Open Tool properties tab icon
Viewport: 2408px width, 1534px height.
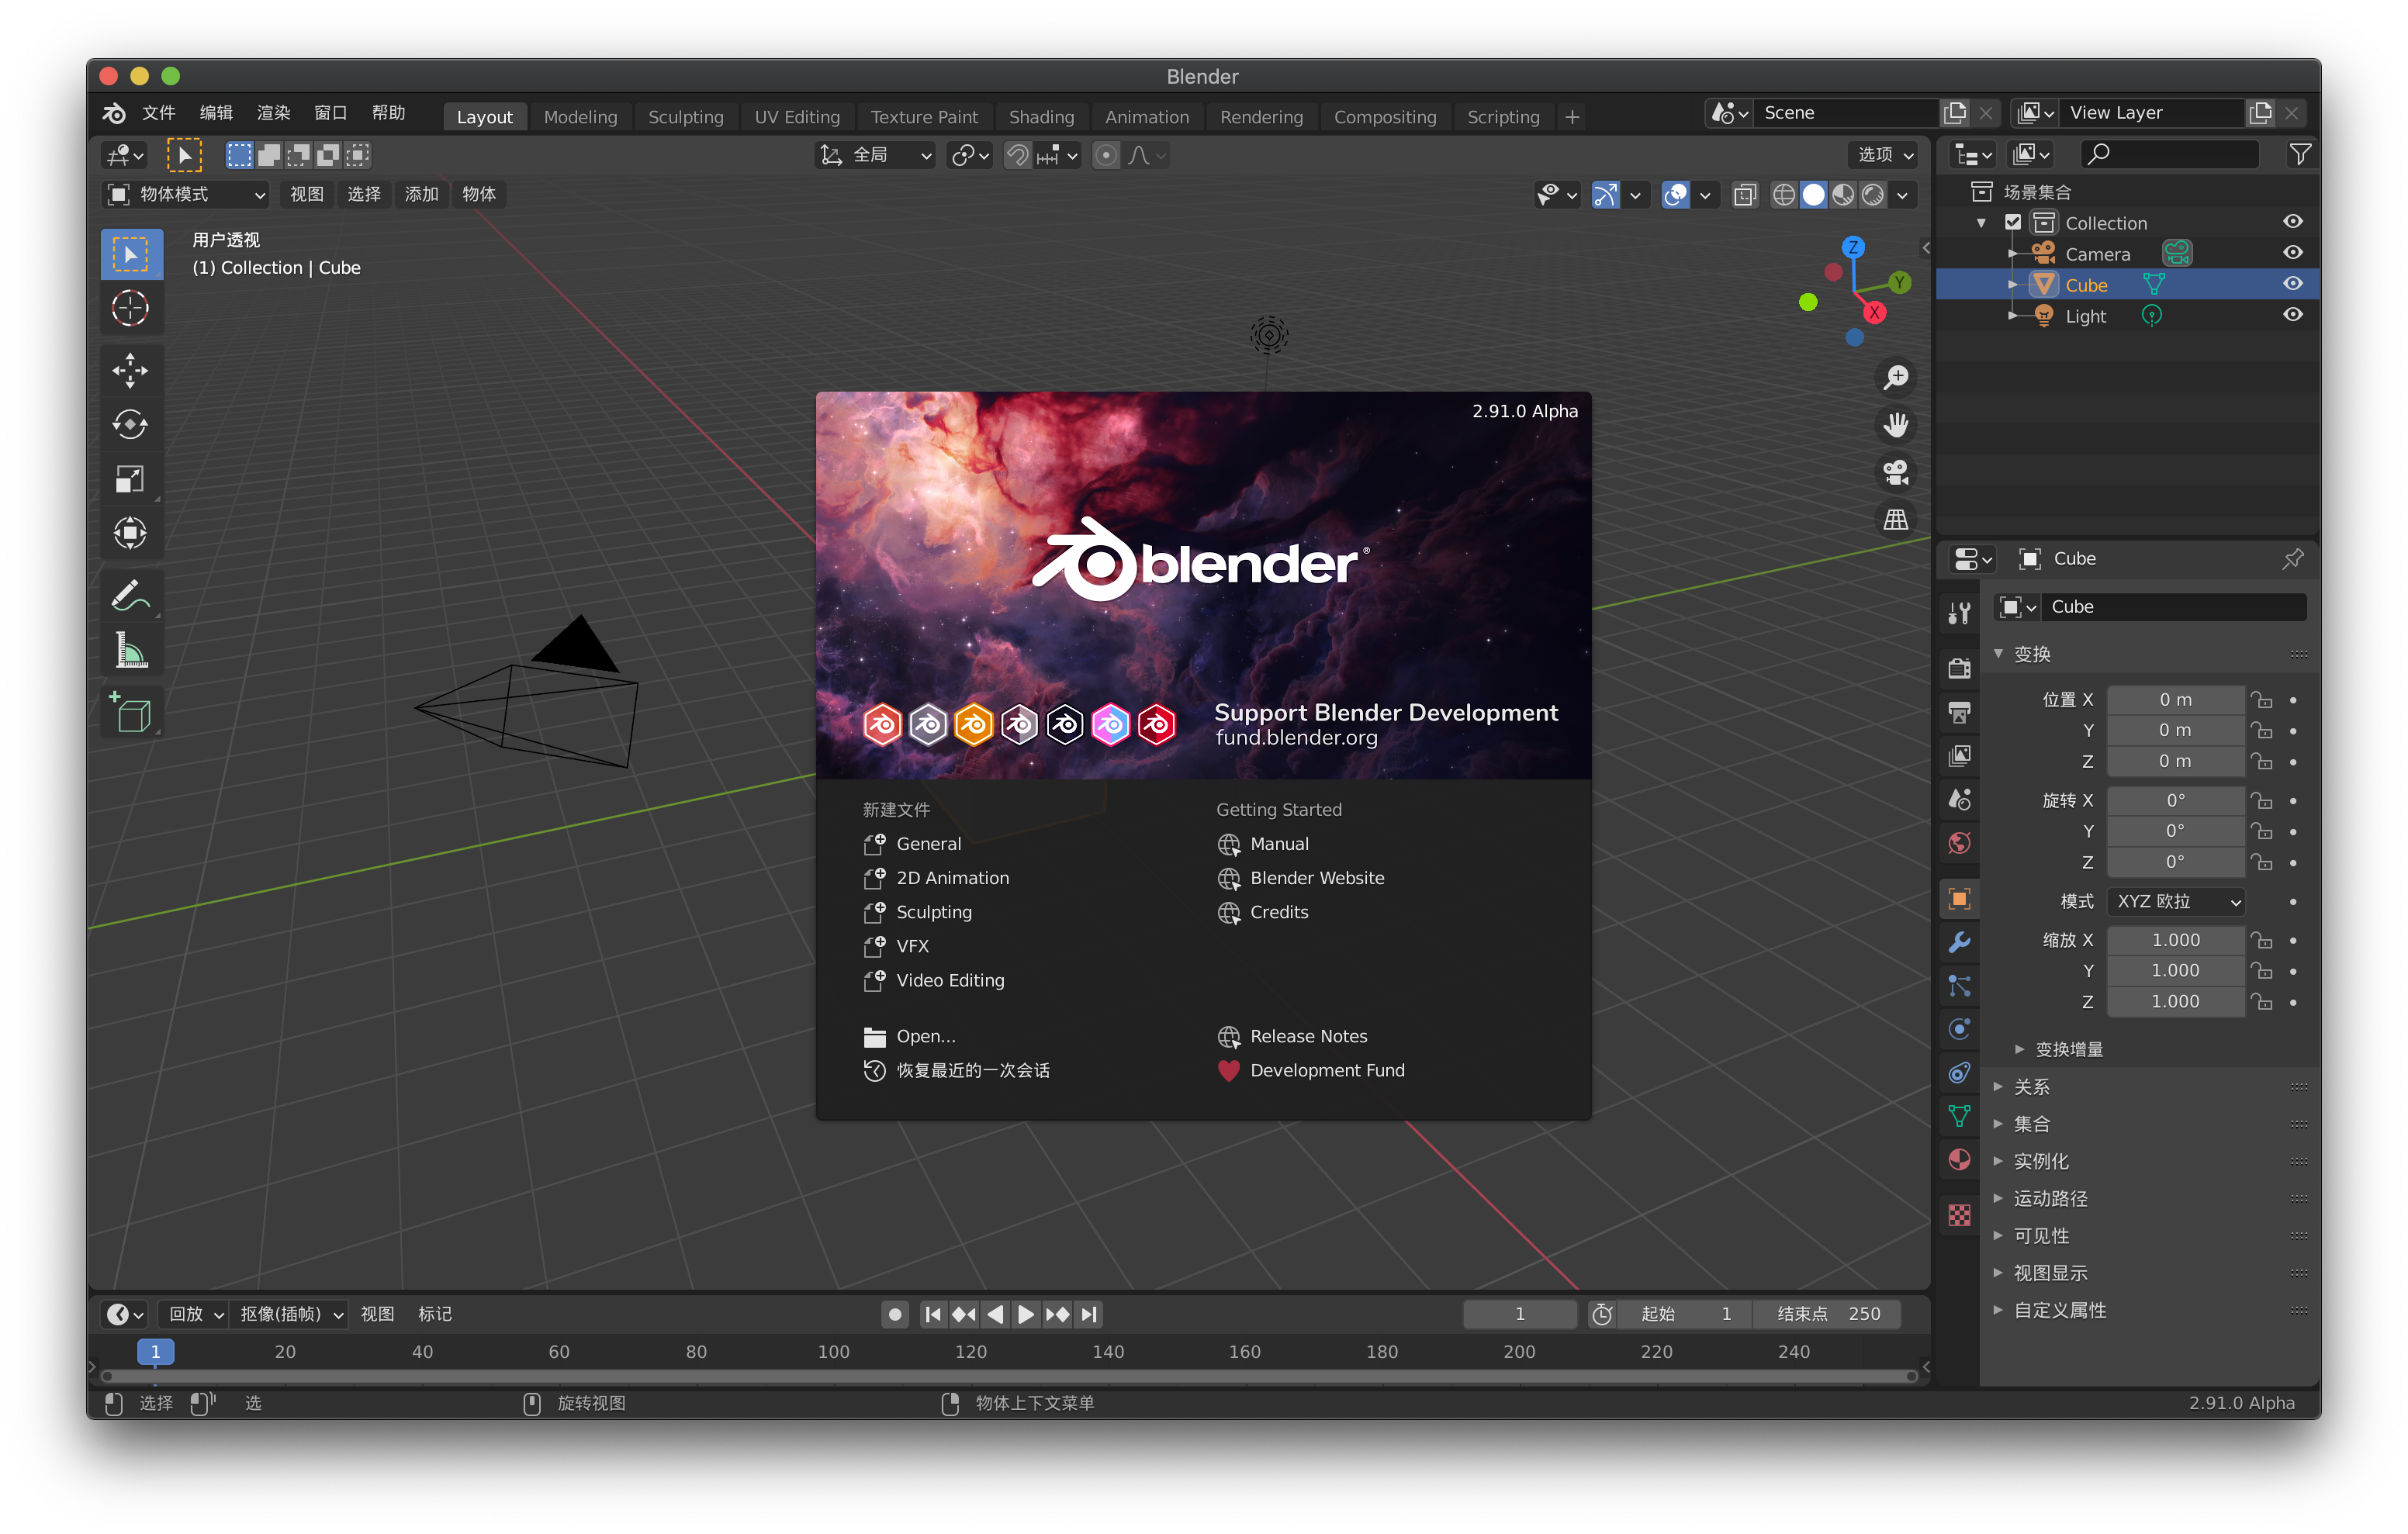[1960, 612]
